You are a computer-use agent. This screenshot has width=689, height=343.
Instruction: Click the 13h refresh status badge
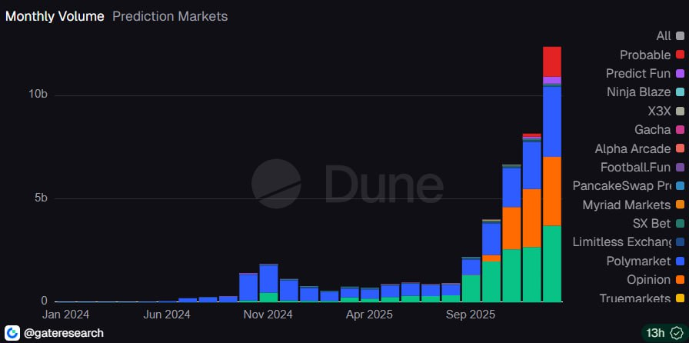pyautogui.click(x=664, y=333)
